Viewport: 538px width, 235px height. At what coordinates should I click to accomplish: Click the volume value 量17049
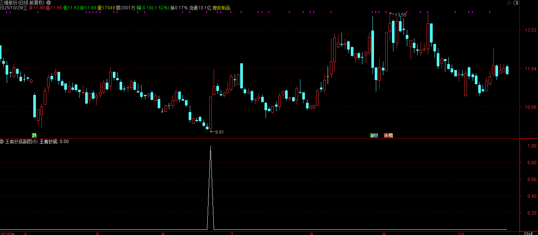click(x=106, y=8)
